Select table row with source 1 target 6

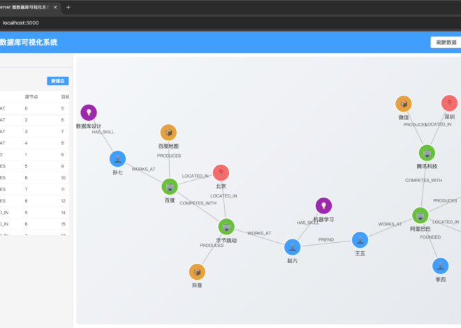click(x=34, y=154)
